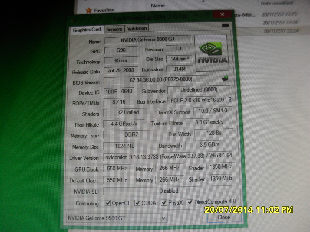Click the Close button in GPU-Z

224,217
